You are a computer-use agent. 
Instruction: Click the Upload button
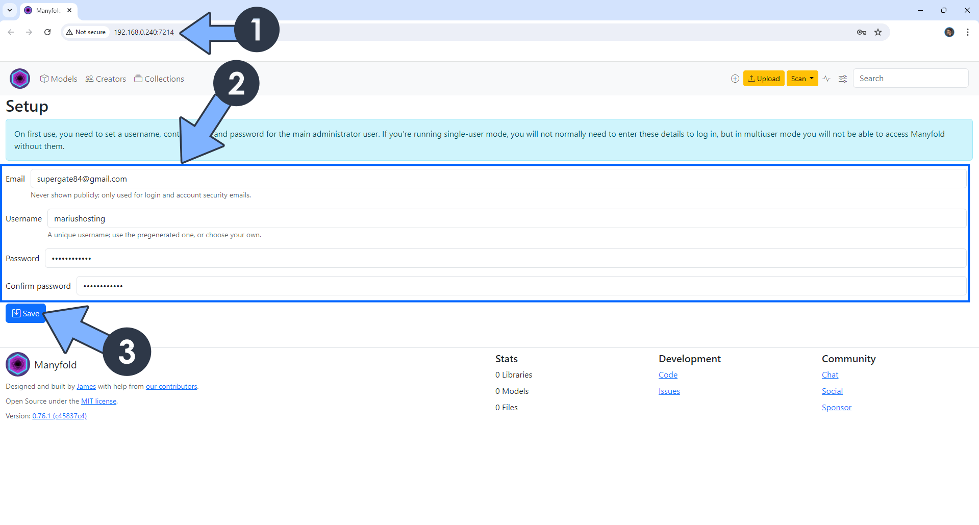[764, 79]
